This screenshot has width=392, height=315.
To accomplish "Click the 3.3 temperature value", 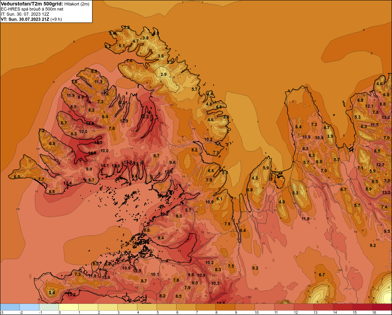I will (x=295, y=193).
